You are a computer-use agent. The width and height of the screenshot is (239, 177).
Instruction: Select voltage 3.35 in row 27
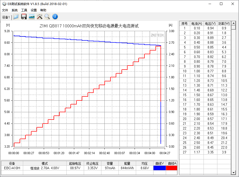coord(210,152)
